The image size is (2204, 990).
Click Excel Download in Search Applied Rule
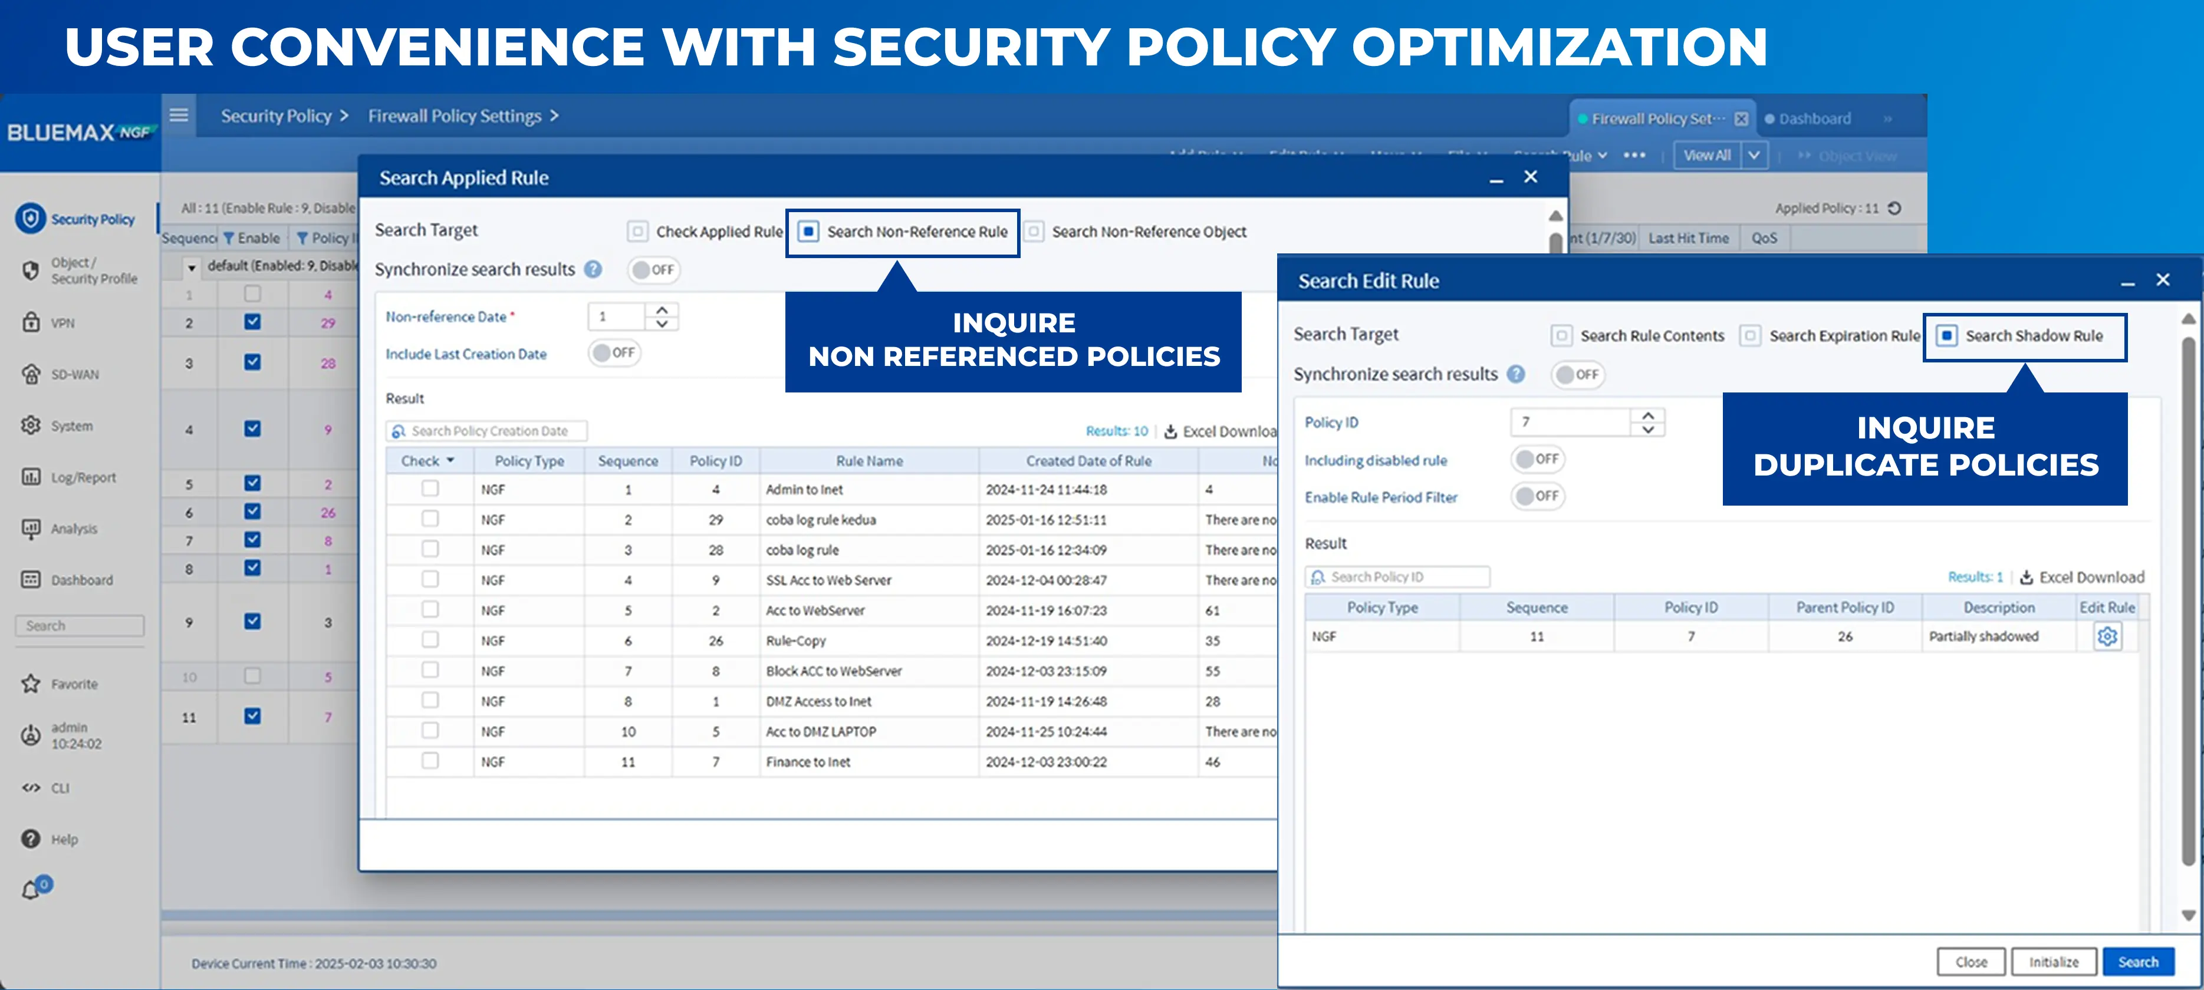pos(1220,432)
